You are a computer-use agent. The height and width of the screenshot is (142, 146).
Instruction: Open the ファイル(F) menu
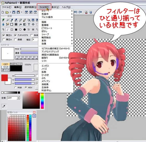7,7
